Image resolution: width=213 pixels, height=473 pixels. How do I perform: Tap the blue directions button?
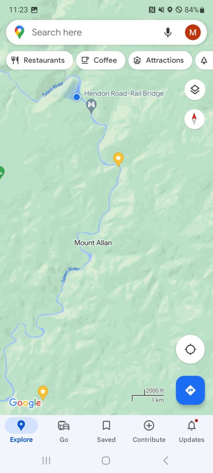tap(190, 390)
